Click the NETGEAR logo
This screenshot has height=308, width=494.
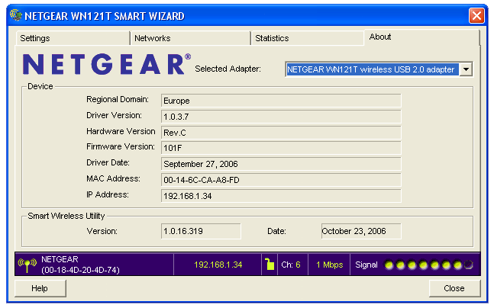point(106,64)
